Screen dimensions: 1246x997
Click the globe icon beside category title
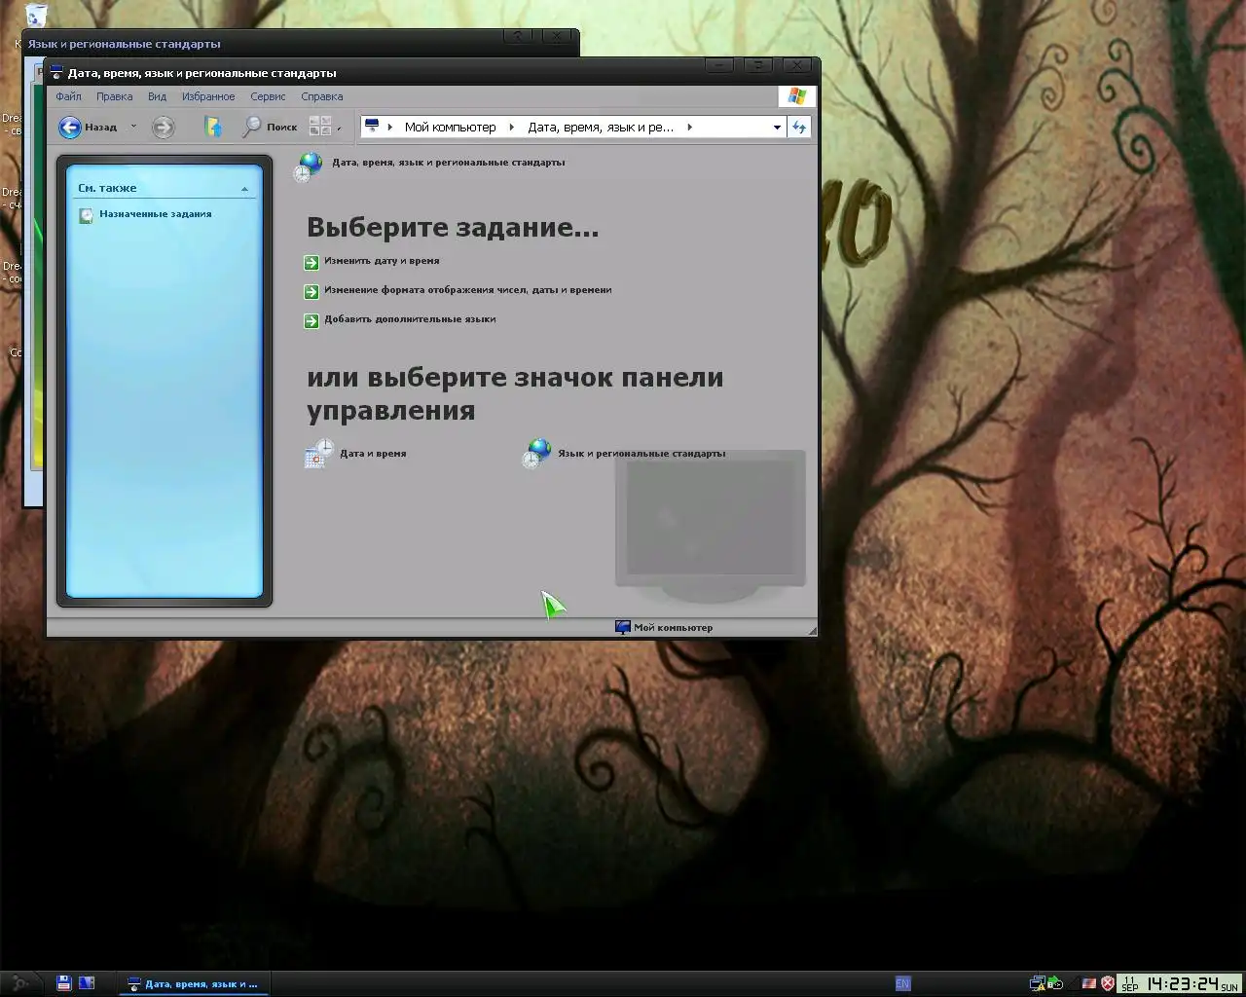pos(309,166)
